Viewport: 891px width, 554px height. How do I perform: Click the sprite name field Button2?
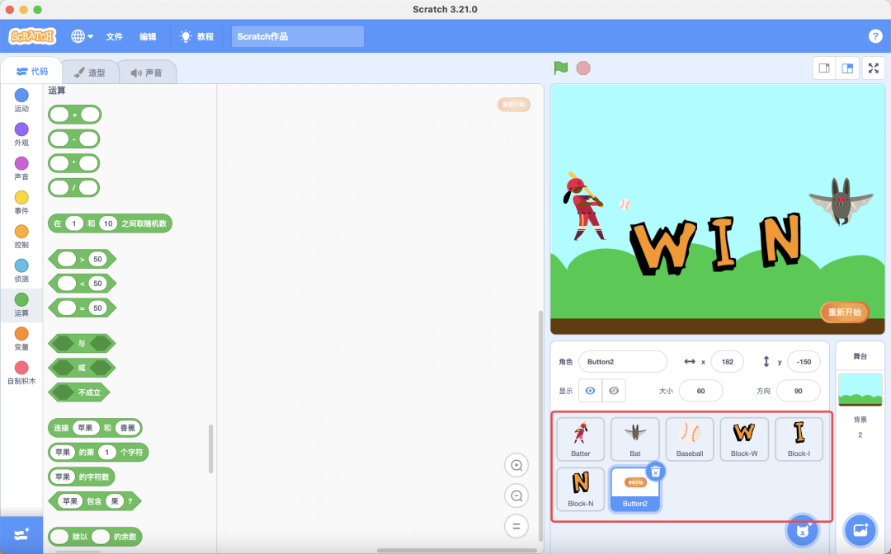(x=623, y=362)
